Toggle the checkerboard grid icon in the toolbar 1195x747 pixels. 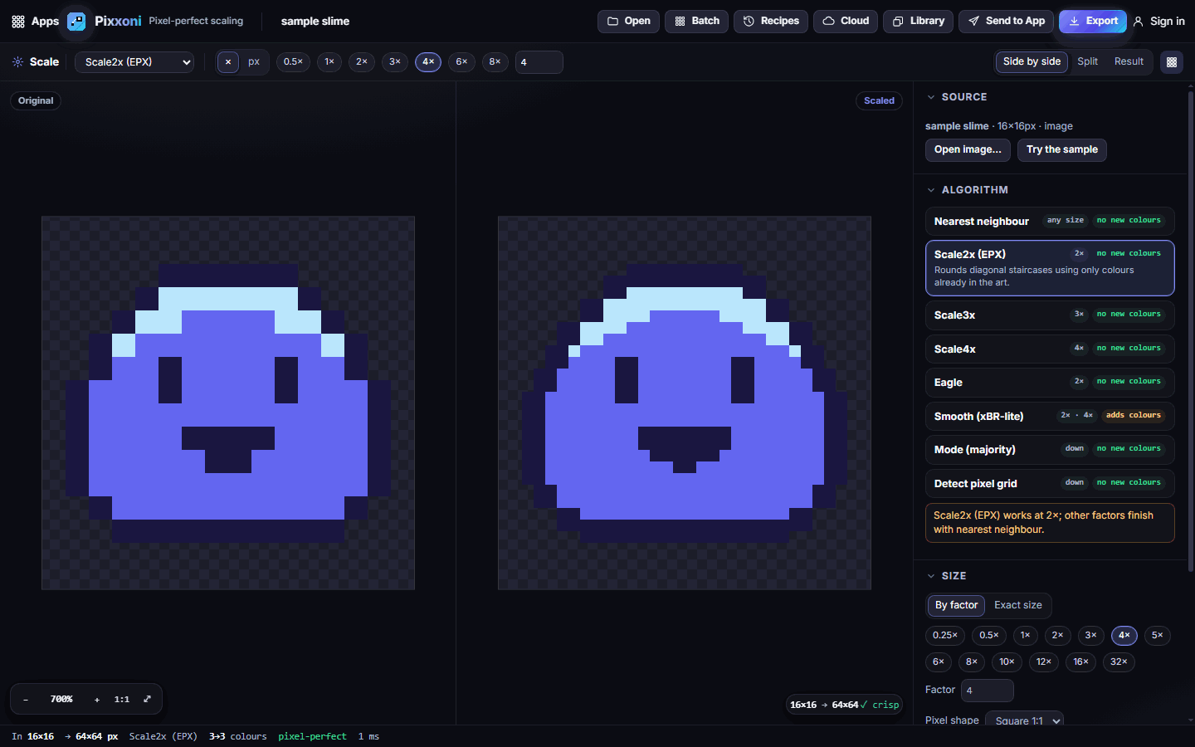click(x=1172, y=62)
